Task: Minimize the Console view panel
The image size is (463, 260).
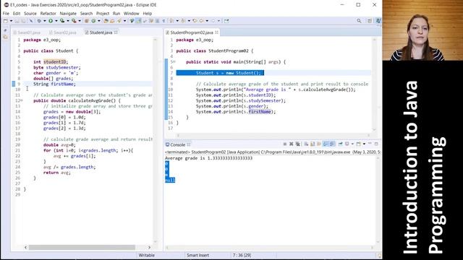Action: pos(370,144)
